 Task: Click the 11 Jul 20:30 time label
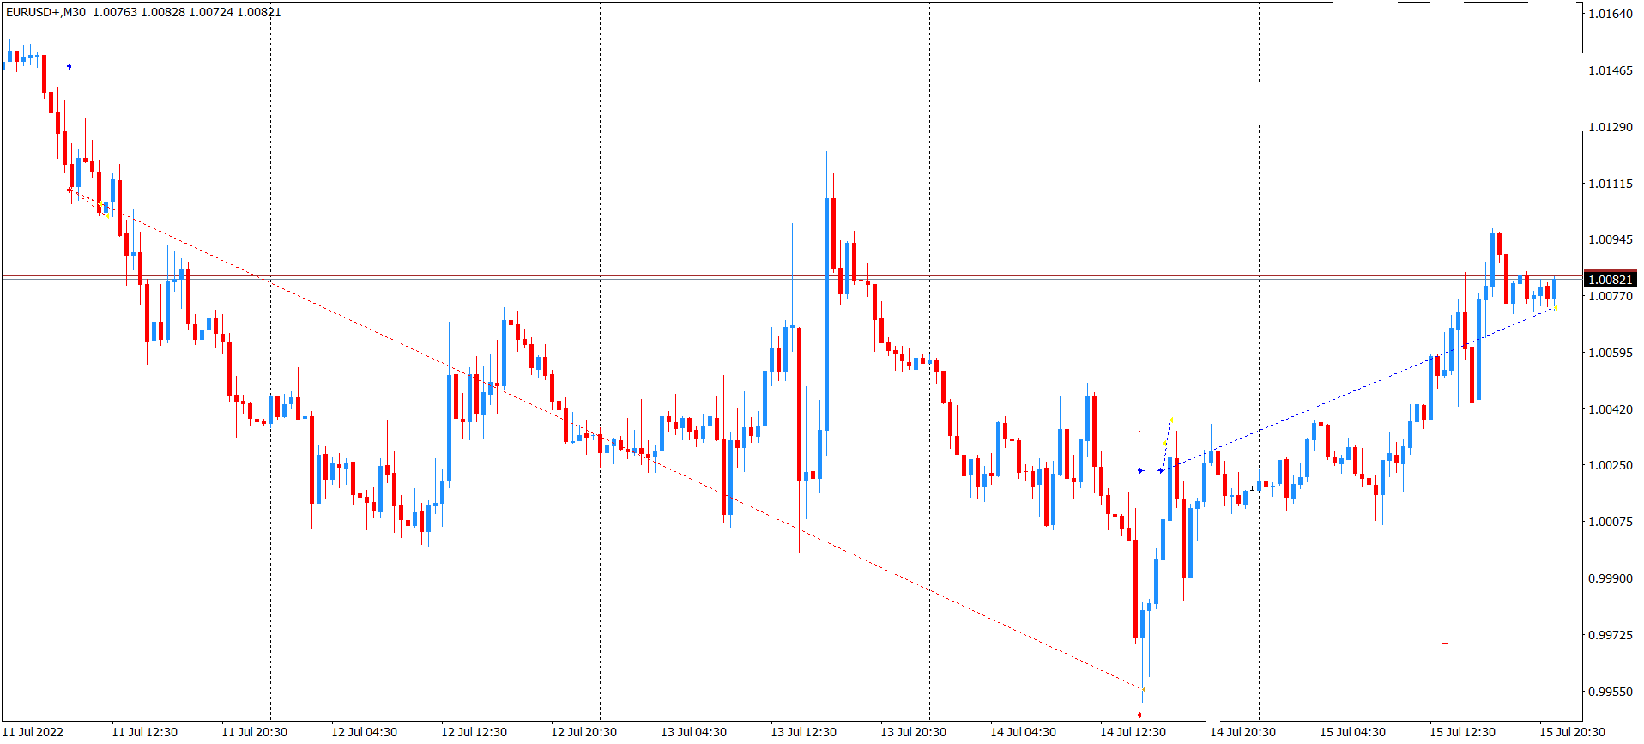[255, 732]
